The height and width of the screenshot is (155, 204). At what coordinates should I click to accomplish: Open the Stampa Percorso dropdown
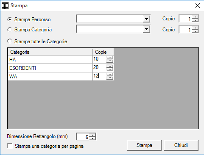pyautogui.click(x=146, y=19)
